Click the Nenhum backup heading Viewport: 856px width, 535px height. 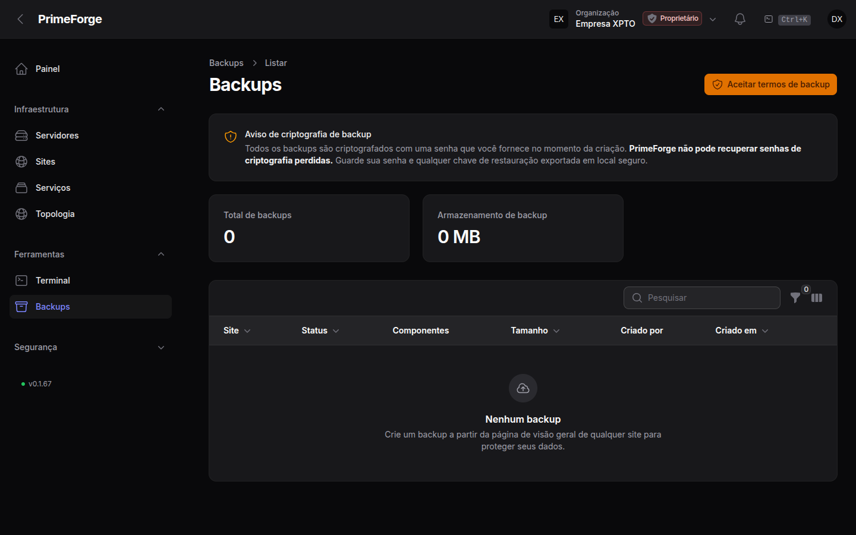pyautogui.click(x=523, y=419)
